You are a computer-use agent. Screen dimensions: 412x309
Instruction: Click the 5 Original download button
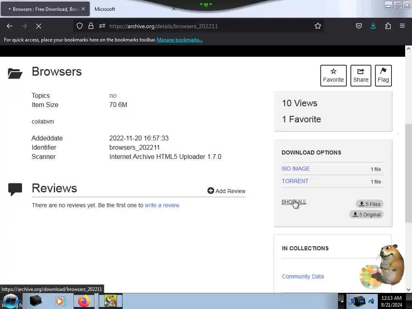(x=367, y=215)
